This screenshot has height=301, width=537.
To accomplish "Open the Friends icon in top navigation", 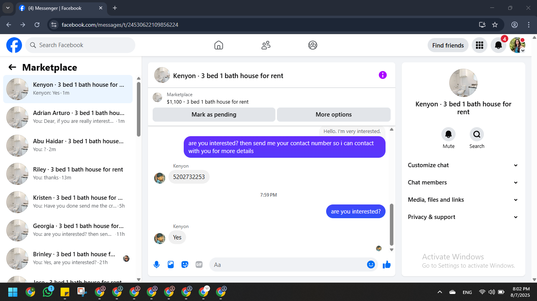I will 266,45.
